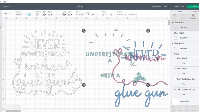Viewport: 199px width, 112px height.
Task: Click the Save button
Action: pos(165,7)
